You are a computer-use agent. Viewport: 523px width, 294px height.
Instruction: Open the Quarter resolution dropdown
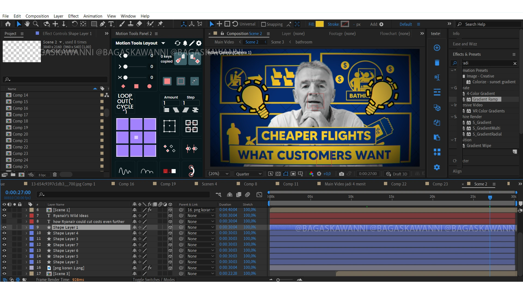(x=248, y=174)
